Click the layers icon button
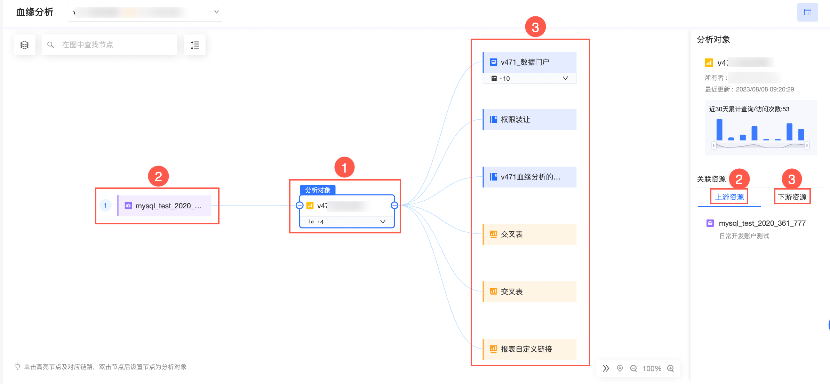 click(24, 45)
